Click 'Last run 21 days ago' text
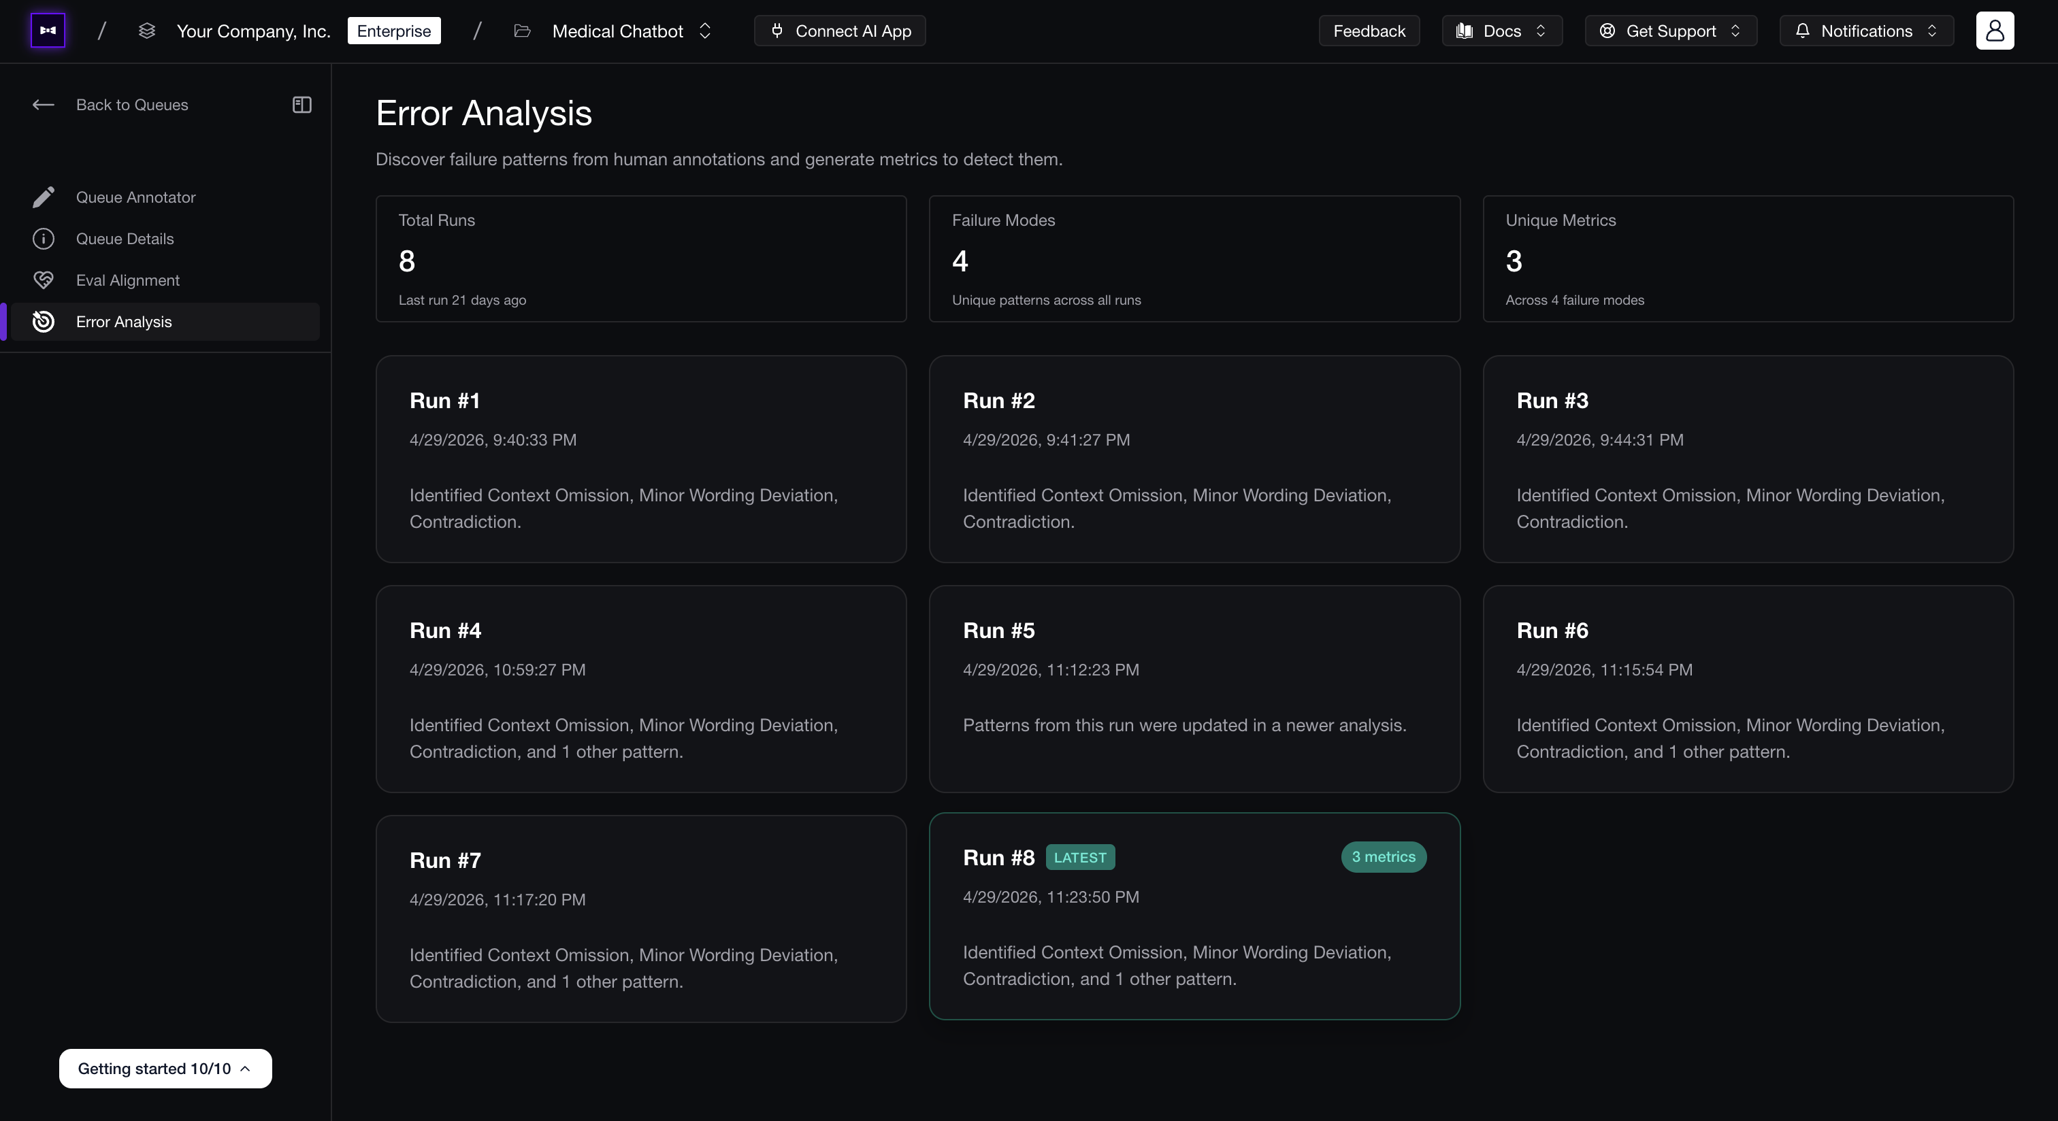The height and width of the screenshot is (1121, 2058). 463,300
